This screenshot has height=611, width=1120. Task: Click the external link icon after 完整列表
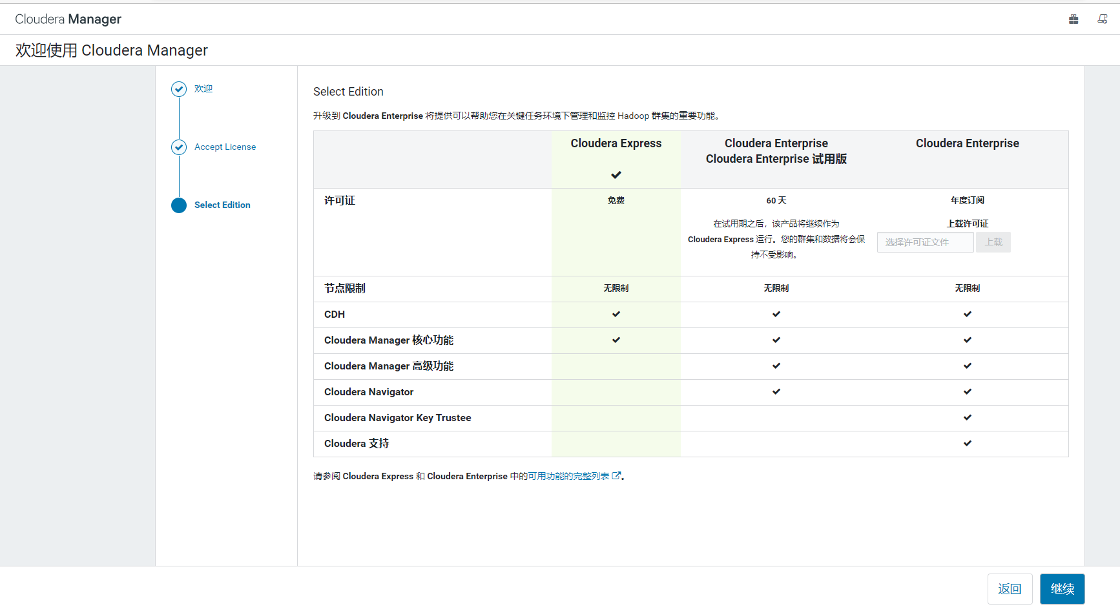616,475
